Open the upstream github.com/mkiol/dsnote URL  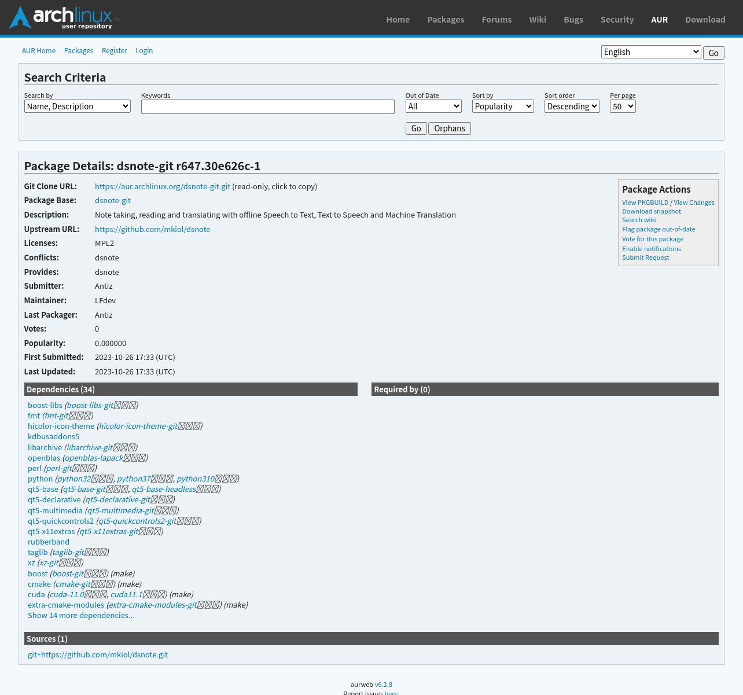coord(153,229)
